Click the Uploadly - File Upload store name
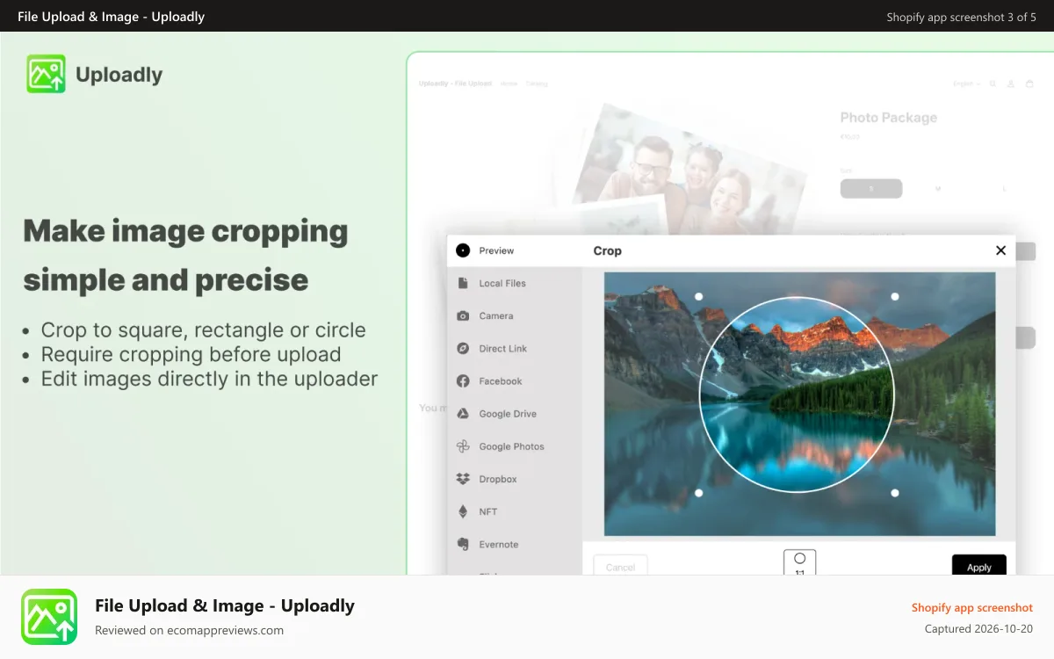The height and width of the screenshot is (659, 1054). coord(455,83)
